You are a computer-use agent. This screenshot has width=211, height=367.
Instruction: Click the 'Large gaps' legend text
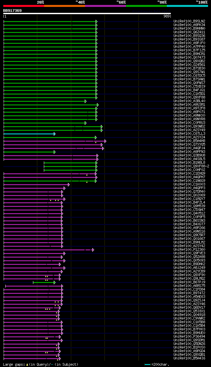pos(14,364)
